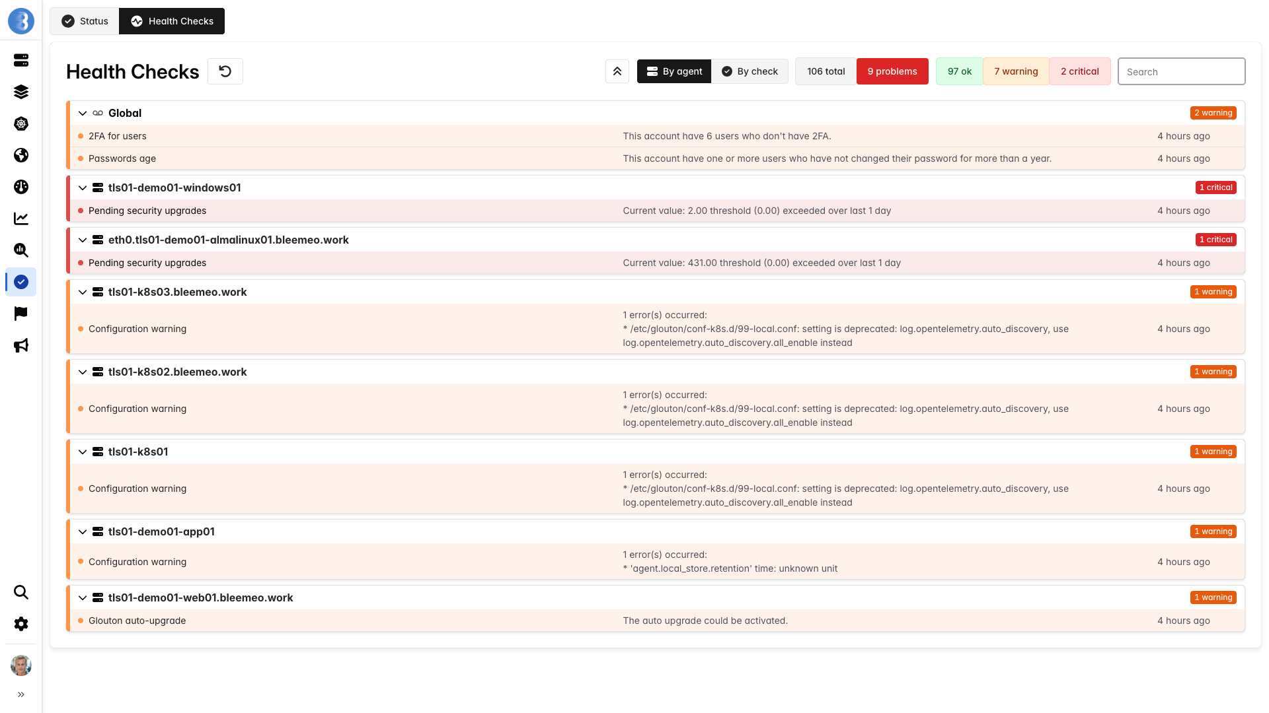
Task: Open the megaphone announcements sidebar icon
Action: click(21, 345)
